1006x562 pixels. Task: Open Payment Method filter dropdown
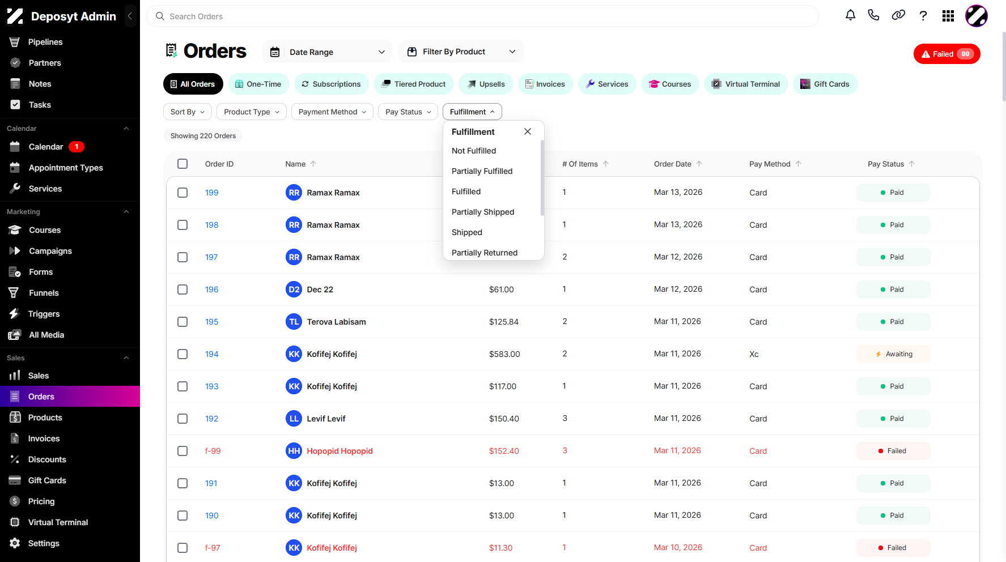[332, 112]
